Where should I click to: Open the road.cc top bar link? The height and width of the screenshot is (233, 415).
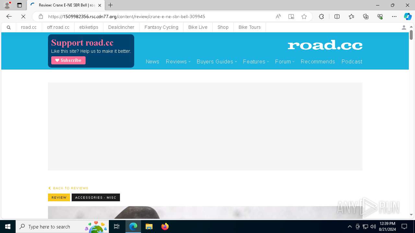pyautogui.click(x=29, y=27)
